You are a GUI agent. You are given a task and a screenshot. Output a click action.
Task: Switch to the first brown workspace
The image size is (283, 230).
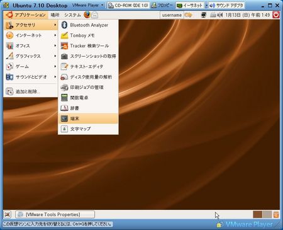click(257, 214)
